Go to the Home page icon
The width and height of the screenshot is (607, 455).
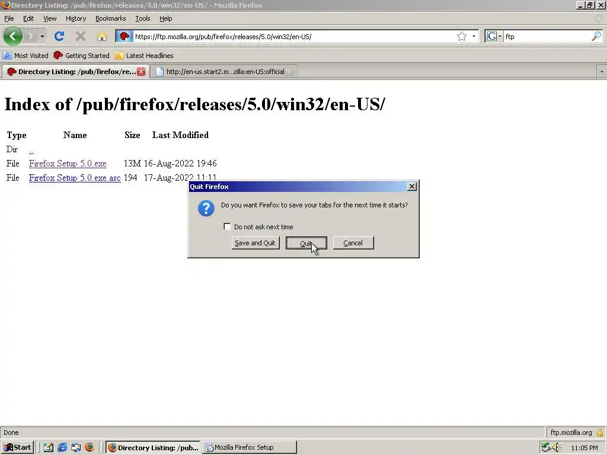pyautogui.click(x=102, y=37)
